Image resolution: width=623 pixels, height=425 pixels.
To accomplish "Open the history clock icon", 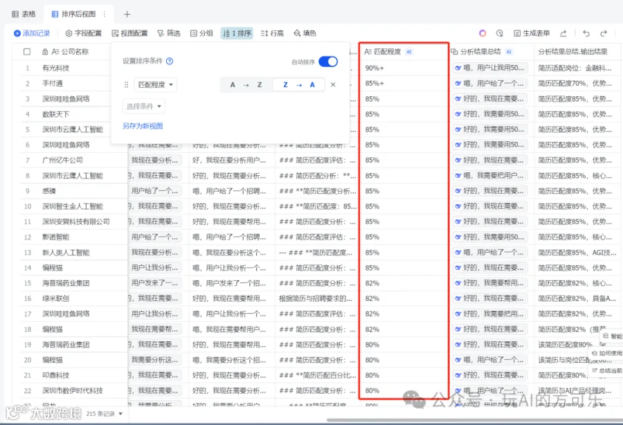I will 500,33.
